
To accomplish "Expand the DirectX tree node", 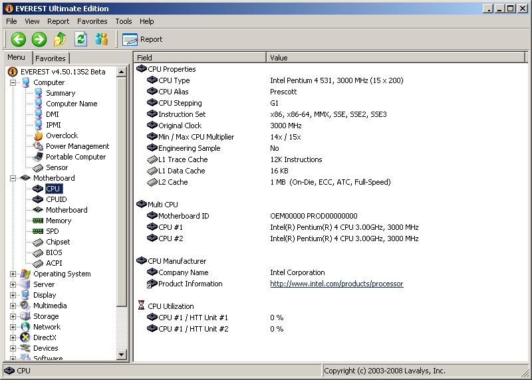I will (x=13, y=337).
